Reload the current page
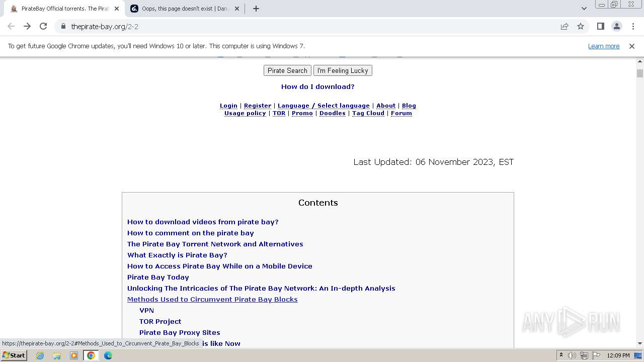The width and height of the screenshot is (644, 362). [43, 26]
